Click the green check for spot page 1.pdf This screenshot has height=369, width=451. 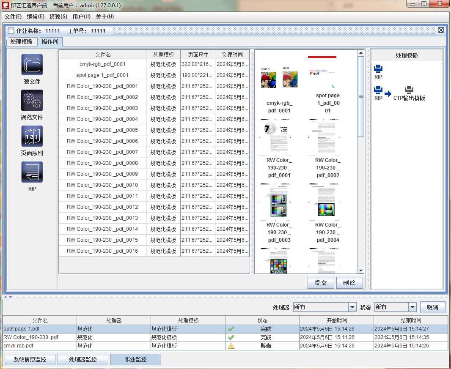click(231, 329)
